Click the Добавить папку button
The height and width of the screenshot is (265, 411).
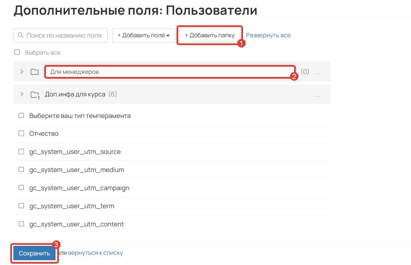[x=210, y=35]
